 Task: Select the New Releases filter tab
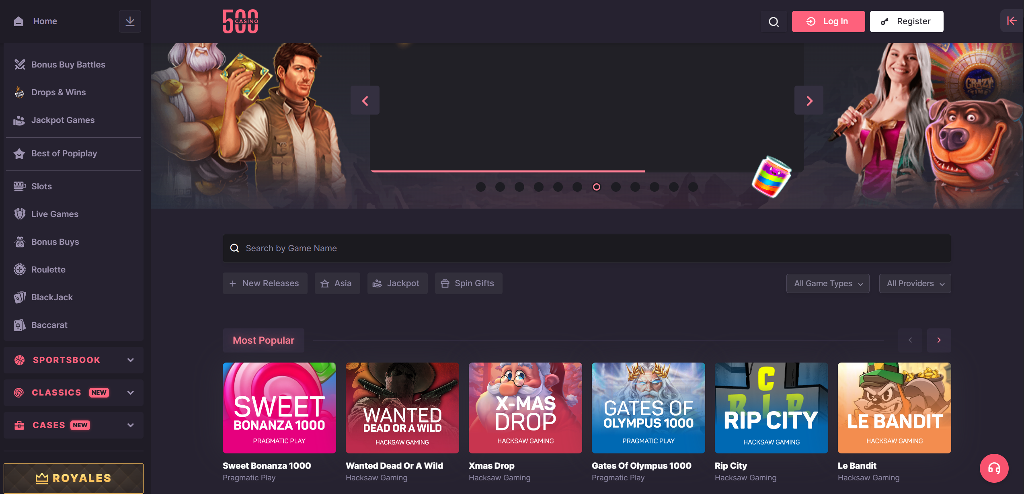tap(265, 283)
